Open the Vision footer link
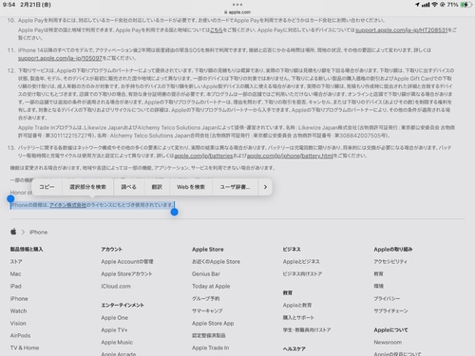Viewport: 475px width, 356px height. 18,324
